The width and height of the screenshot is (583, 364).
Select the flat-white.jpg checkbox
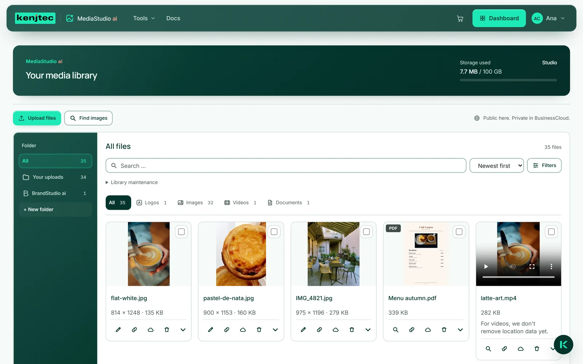(x=181, y=232)
